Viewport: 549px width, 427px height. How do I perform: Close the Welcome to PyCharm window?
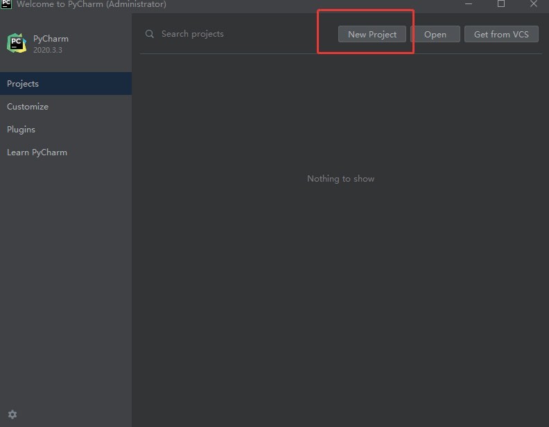point(534,4)
